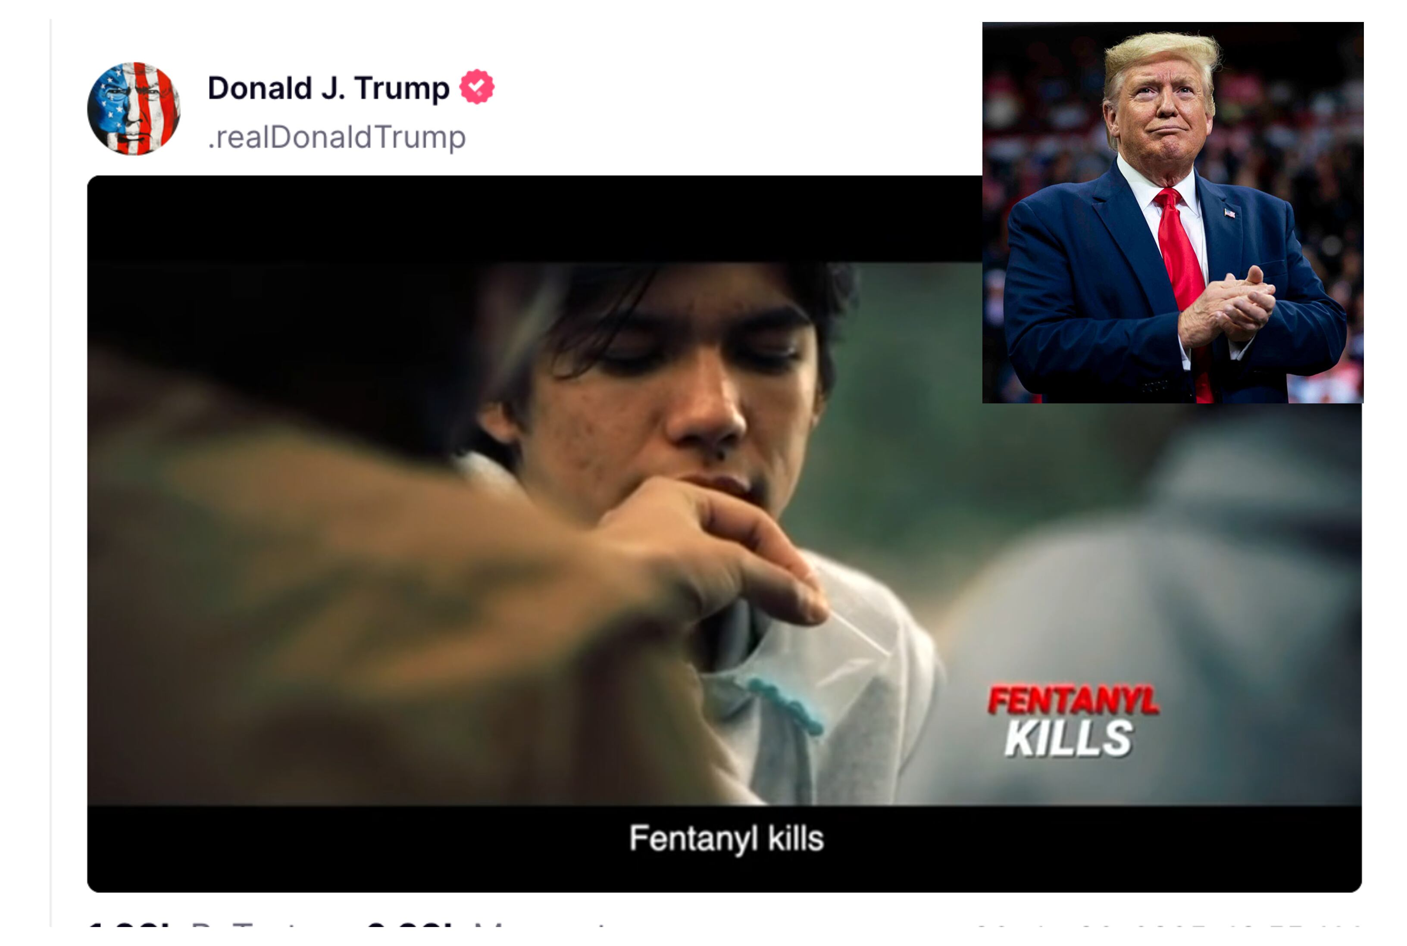Viewport: 1407px width, 946px height.
Task: Click the red verified badge
Action: coord(477,87)
